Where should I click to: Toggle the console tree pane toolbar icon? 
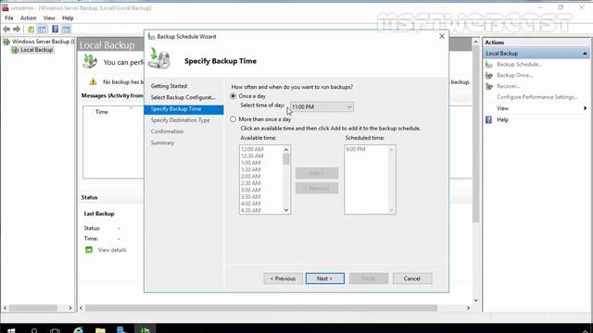[x=43, y=29]
